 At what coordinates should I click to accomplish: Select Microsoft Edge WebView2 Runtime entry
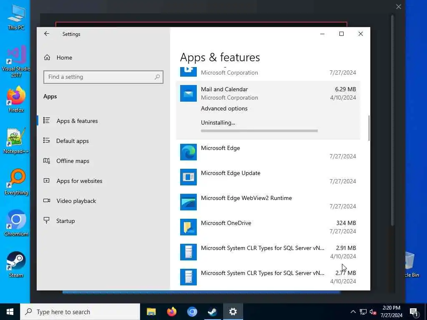coord(268,202)
